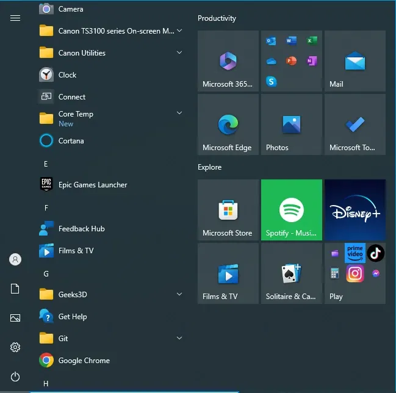Expand the Geeks3D folder chevron
The image size is (396, 393).
click(x=179, y=294)
